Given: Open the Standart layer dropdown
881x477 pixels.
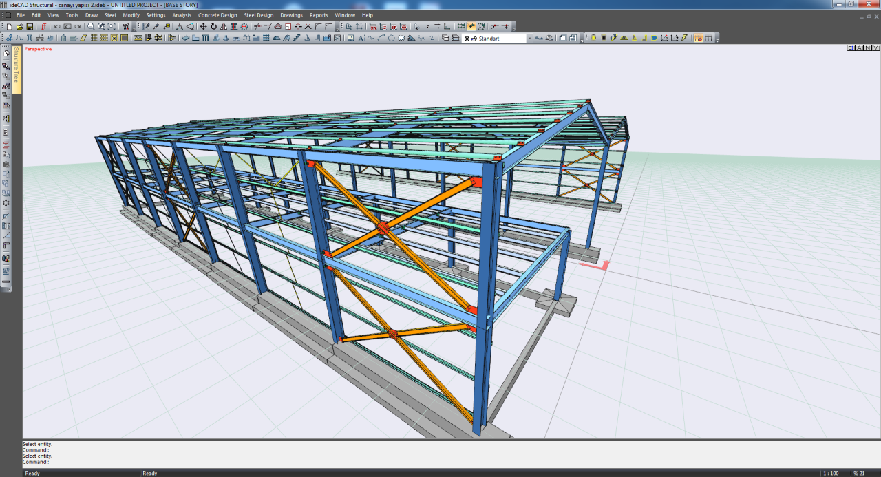Looking at the screenshot, I should click(529, 39).
